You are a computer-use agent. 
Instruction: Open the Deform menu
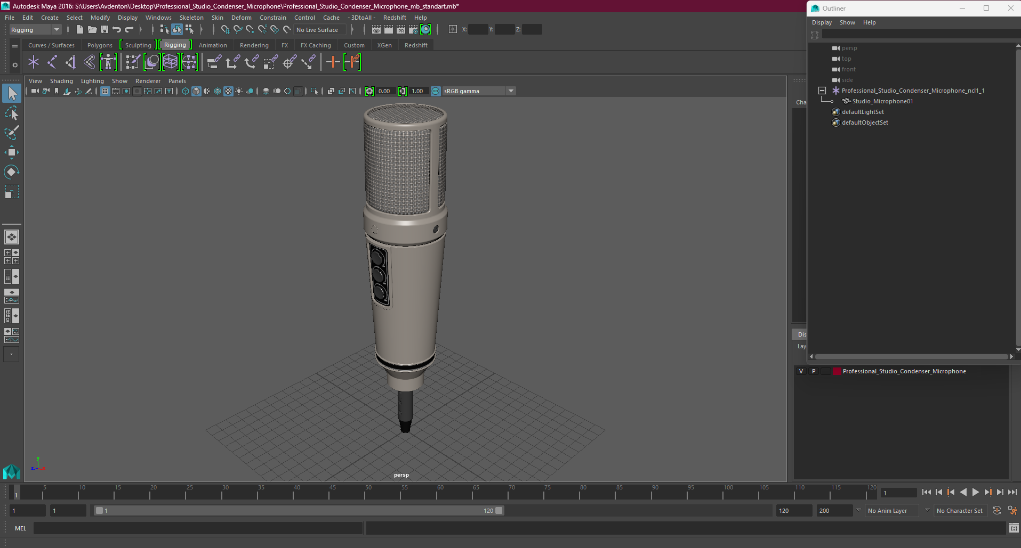coord(242,18)
